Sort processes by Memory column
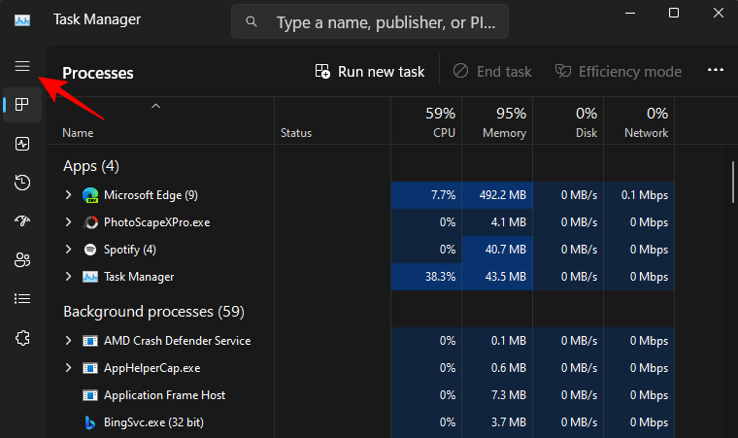Screen dimensions: 738x438 click(496, 121)
